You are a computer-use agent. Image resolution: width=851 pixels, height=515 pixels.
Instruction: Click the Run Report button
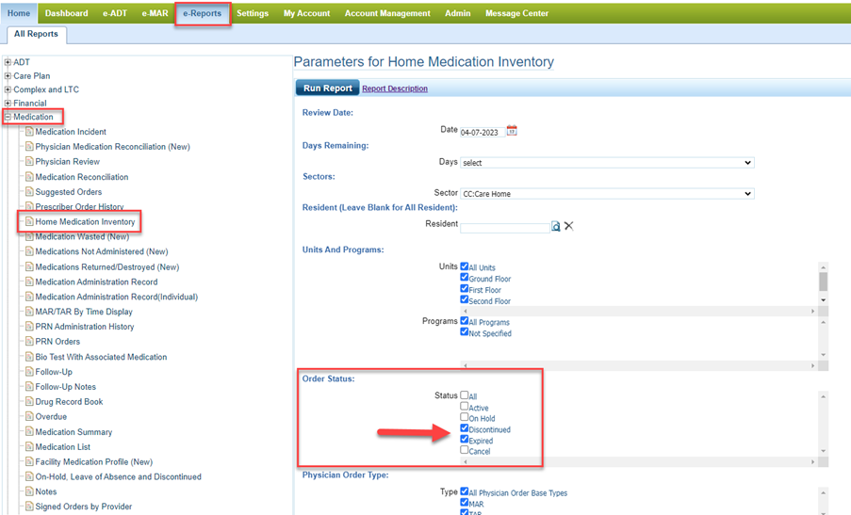[x=327, y=89]
